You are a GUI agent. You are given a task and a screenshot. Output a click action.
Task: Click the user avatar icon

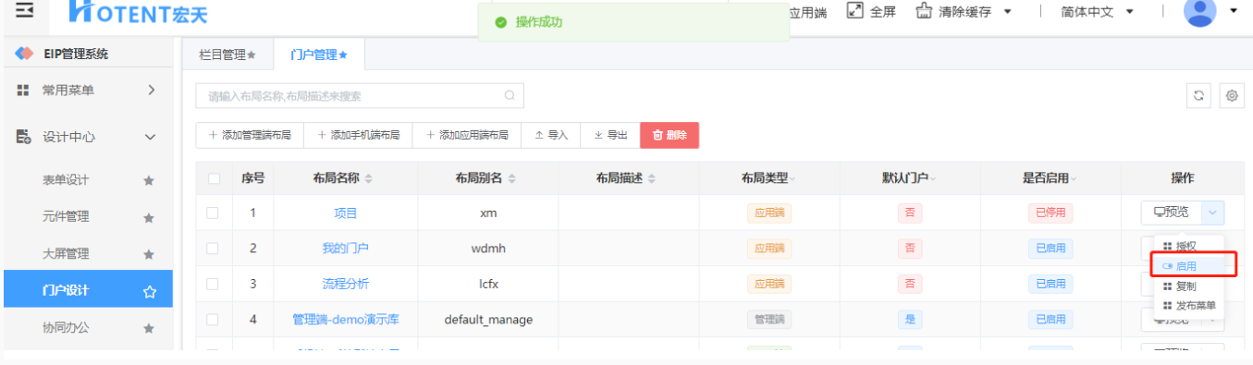[x=1200, y=11]
